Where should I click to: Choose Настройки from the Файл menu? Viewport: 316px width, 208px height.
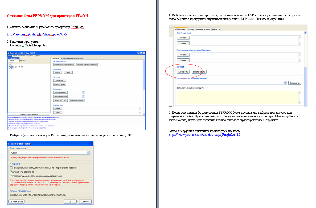[x=13, y=58]
